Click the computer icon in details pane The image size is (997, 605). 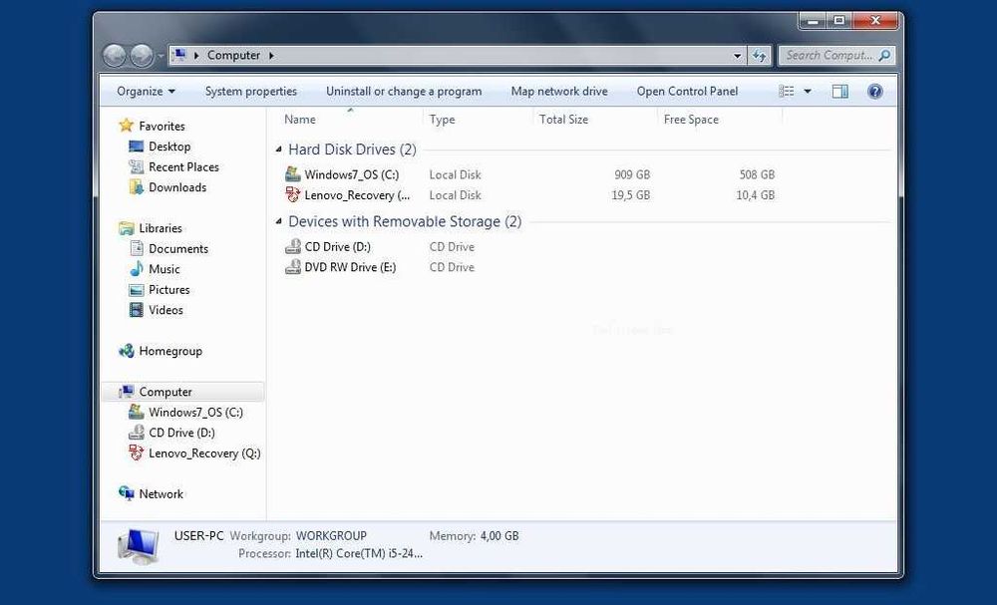[138, 546]
